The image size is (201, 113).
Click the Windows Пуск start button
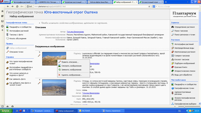pyautogui.click(x=6, y=111)
